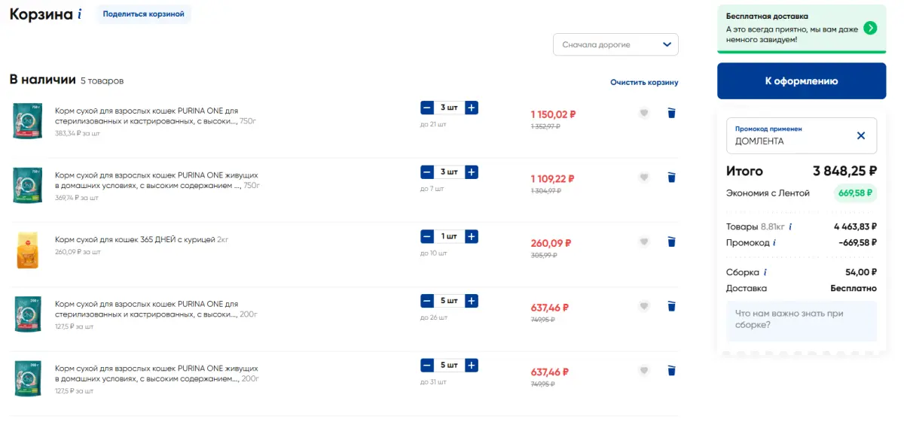
Task: Remove the applied ДОМЛЕНТА promo code
Action: 861,135
